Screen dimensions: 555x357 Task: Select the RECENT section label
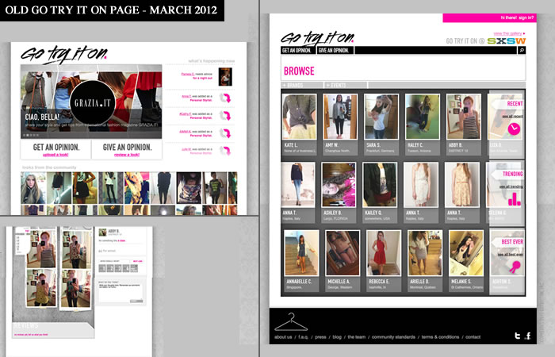(x=515, y=104)
